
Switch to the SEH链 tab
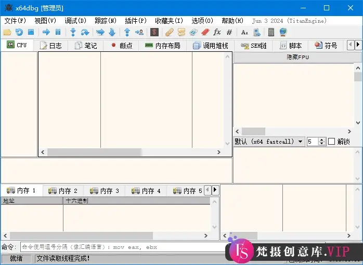pyautogui.click(x=254, y=46)
